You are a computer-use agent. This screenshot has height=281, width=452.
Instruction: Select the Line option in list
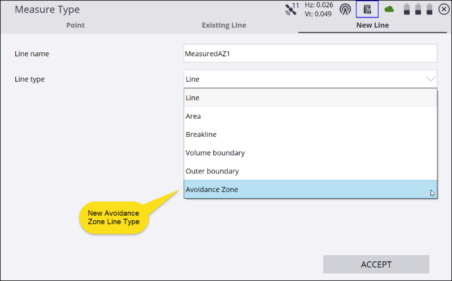click(x=310, y=97)
